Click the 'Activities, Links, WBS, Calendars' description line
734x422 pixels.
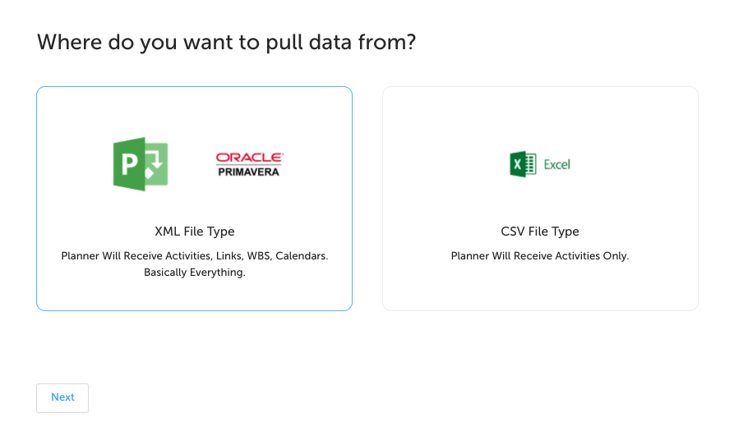point(195,256)
